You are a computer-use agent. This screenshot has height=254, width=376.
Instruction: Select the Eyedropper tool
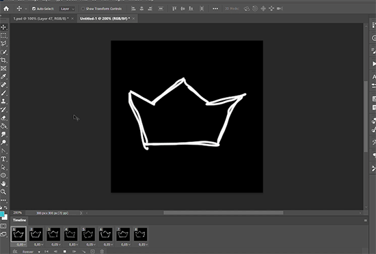3,76
